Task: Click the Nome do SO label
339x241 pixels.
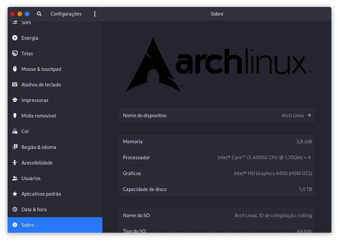Action: point(136,216)
